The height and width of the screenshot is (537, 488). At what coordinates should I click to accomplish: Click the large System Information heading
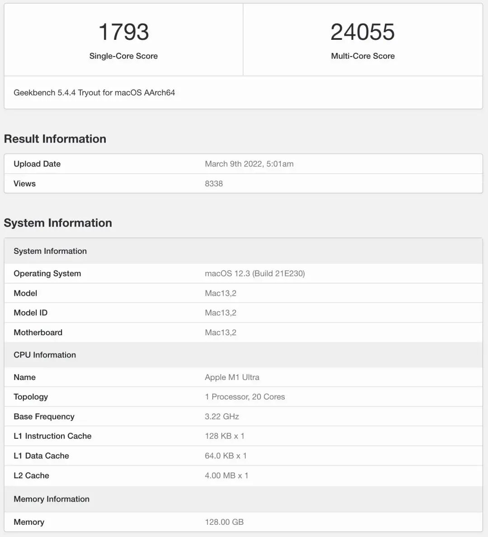click(x=58, y=223)
